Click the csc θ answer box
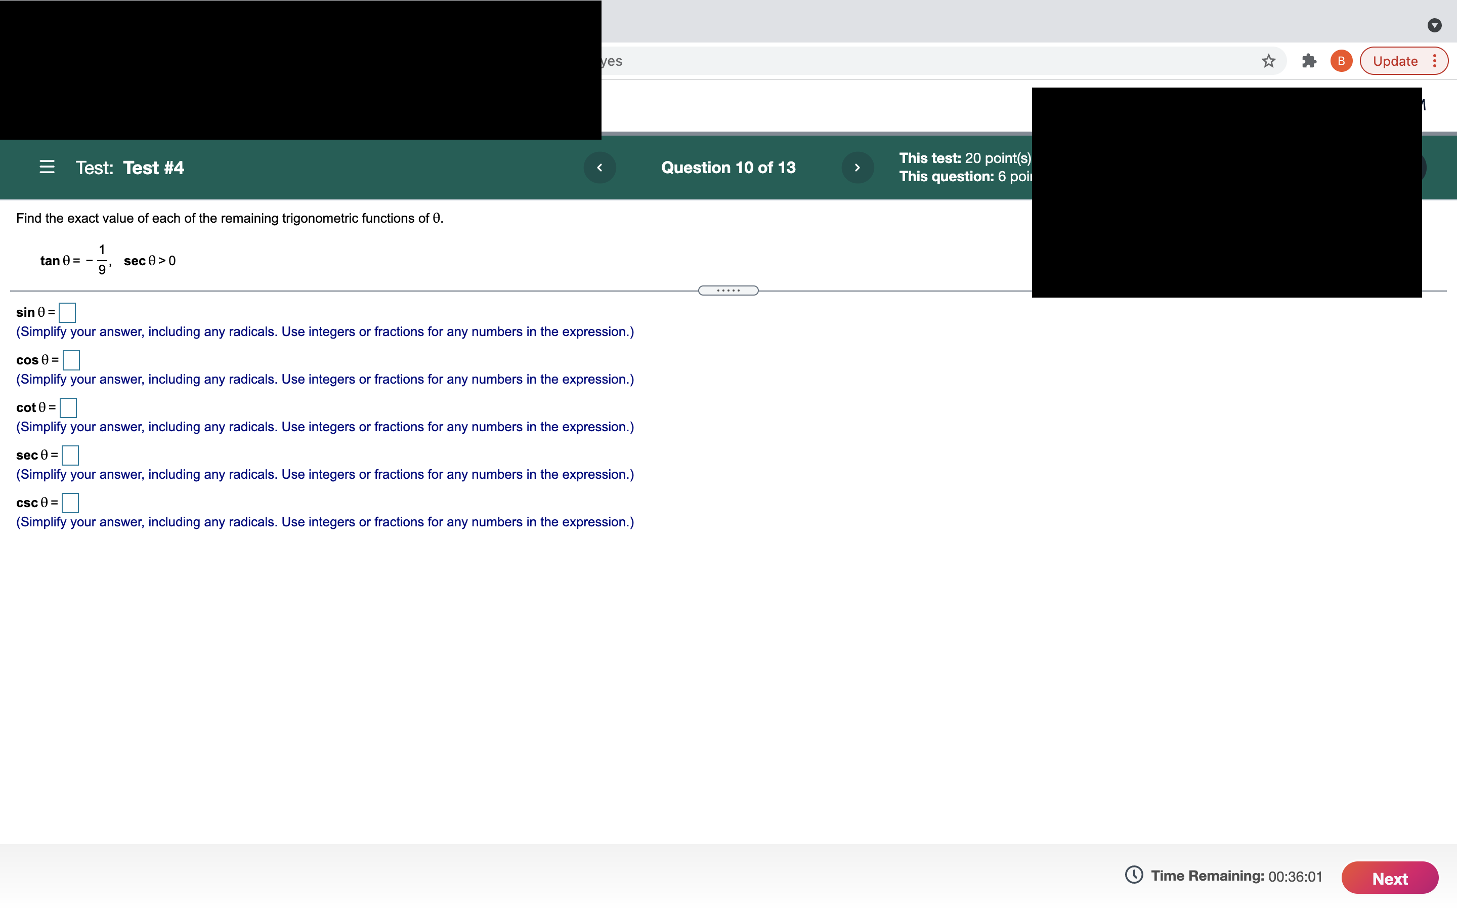1457x911 pixels. click(x=70, y=503)
